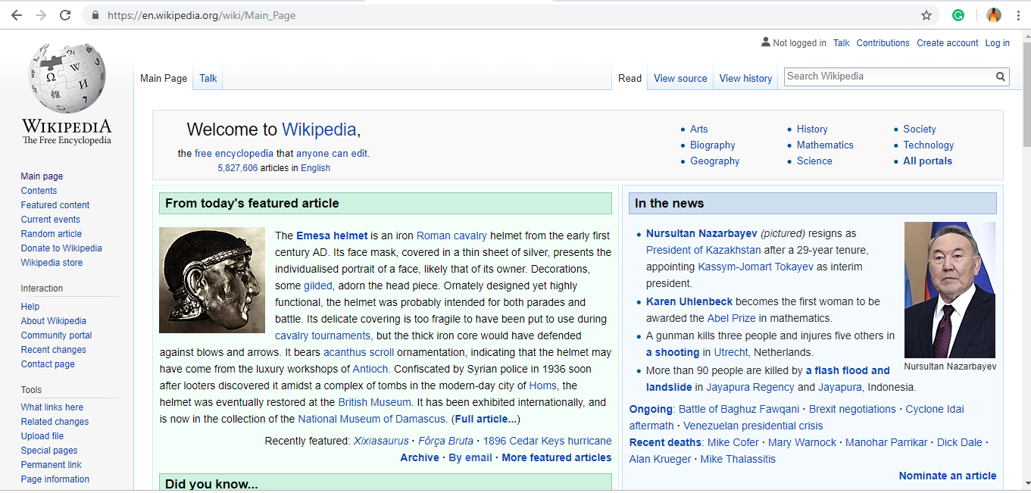This screenshot has height=493, width=1031.
Task: Open the Chrome three-dot menu
Action: click(1019, 15)
